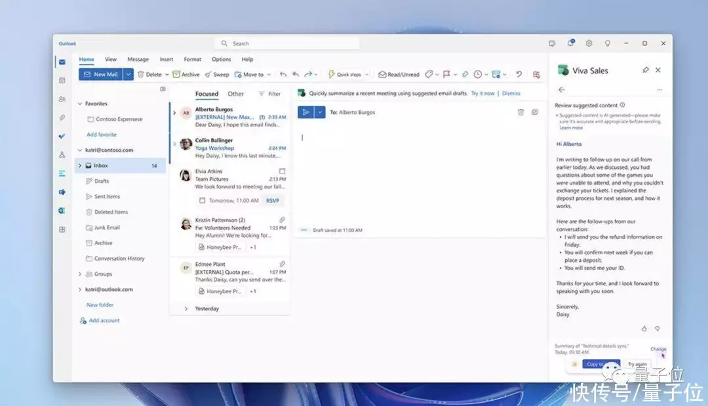This screenshot has width=708, height=406.
Task: Click the Search box at top
Action: coord(288,43)
